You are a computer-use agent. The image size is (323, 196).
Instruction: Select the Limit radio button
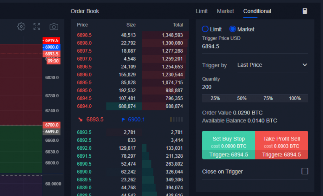click(205, 29)
